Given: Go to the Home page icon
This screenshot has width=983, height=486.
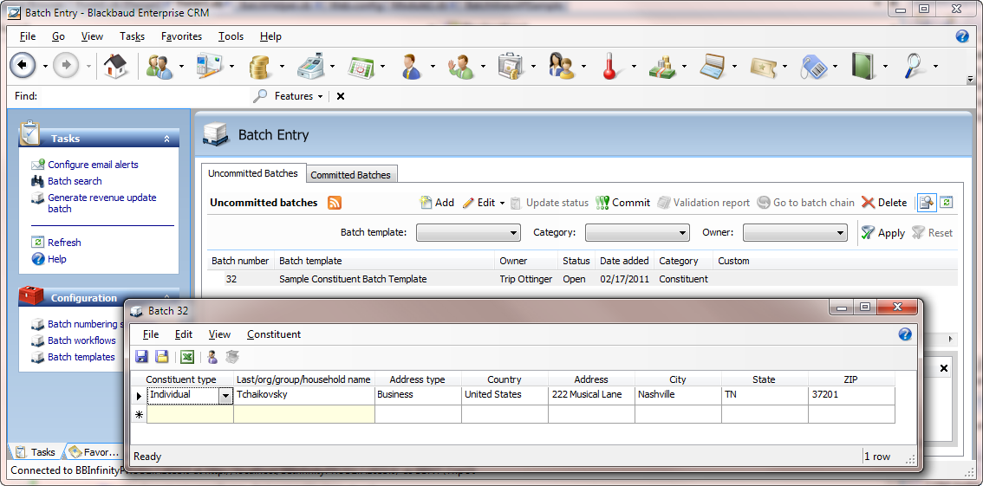Looking at the screenshot, I should pos(115,65).
